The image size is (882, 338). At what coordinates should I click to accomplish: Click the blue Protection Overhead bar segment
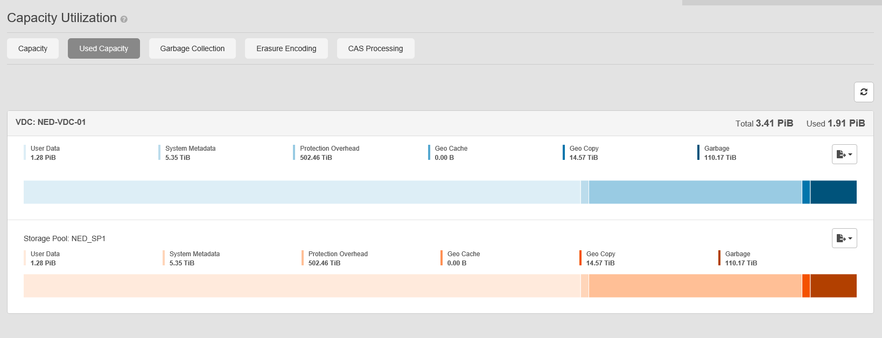tap(695, 192)
